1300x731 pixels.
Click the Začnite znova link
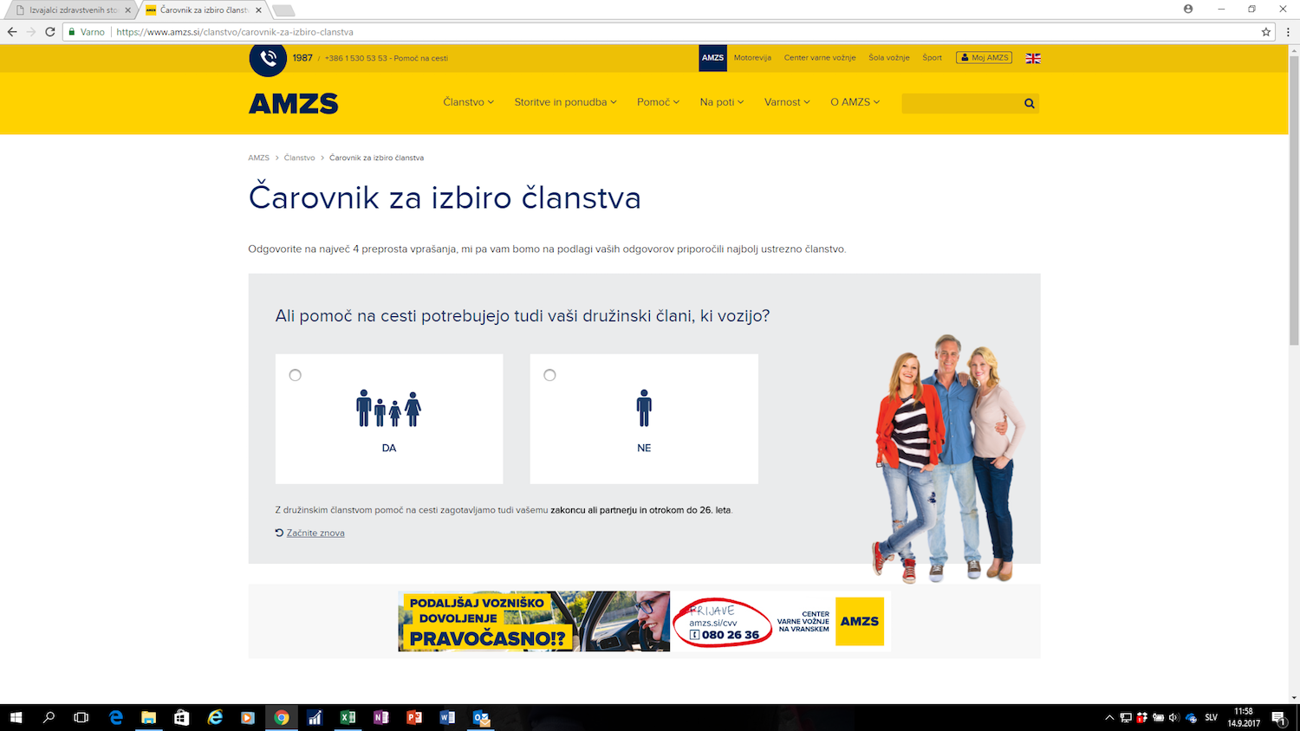(x=315, y=534)
